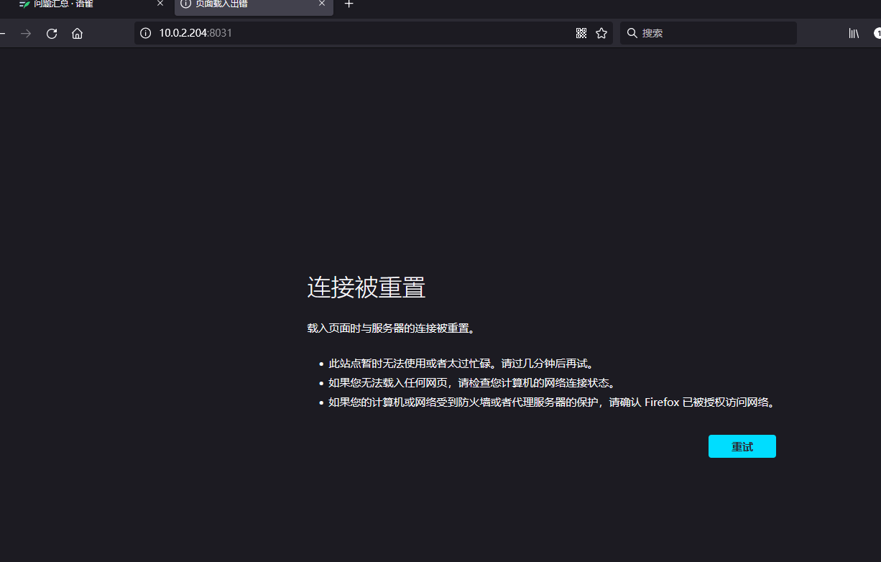Open the browser home page
The image size is (881, 562).
coord(77,32)
